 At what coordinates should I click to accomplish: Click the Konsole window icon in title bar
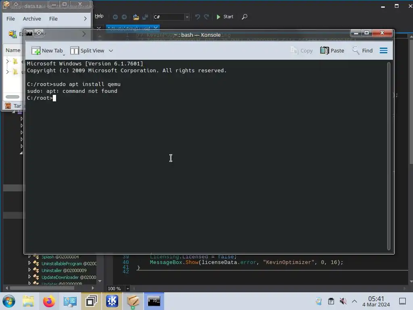pyautogui.click(x=29, y=33)
